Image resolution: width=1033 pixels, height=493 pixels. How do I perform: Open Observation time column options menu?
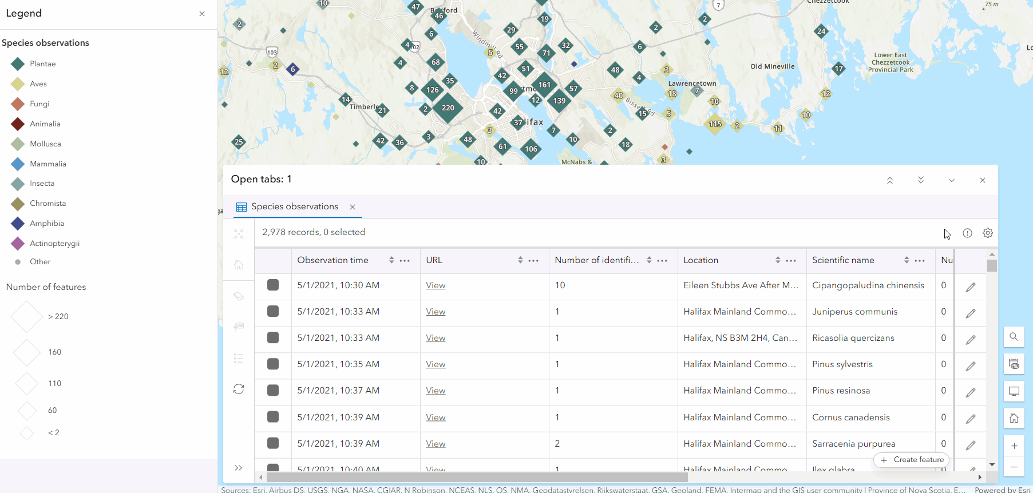coord(405,260)
